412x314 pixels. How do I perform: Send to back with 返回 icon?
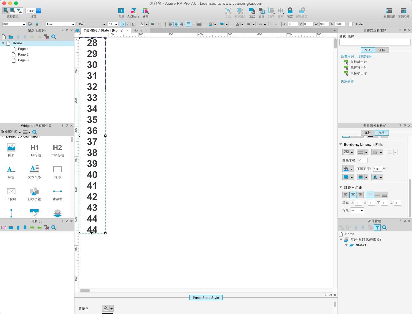click(x=261, y=11)
